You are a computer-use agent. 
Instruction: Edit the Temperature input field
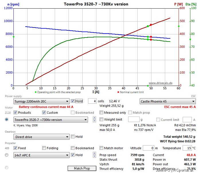click(x=187, y=148)
